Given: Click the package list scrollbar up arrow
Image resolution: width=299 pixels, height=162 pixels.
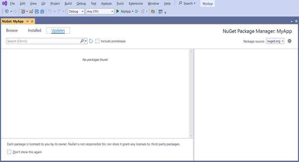Looking at the screenshot, I should point(191,52).
